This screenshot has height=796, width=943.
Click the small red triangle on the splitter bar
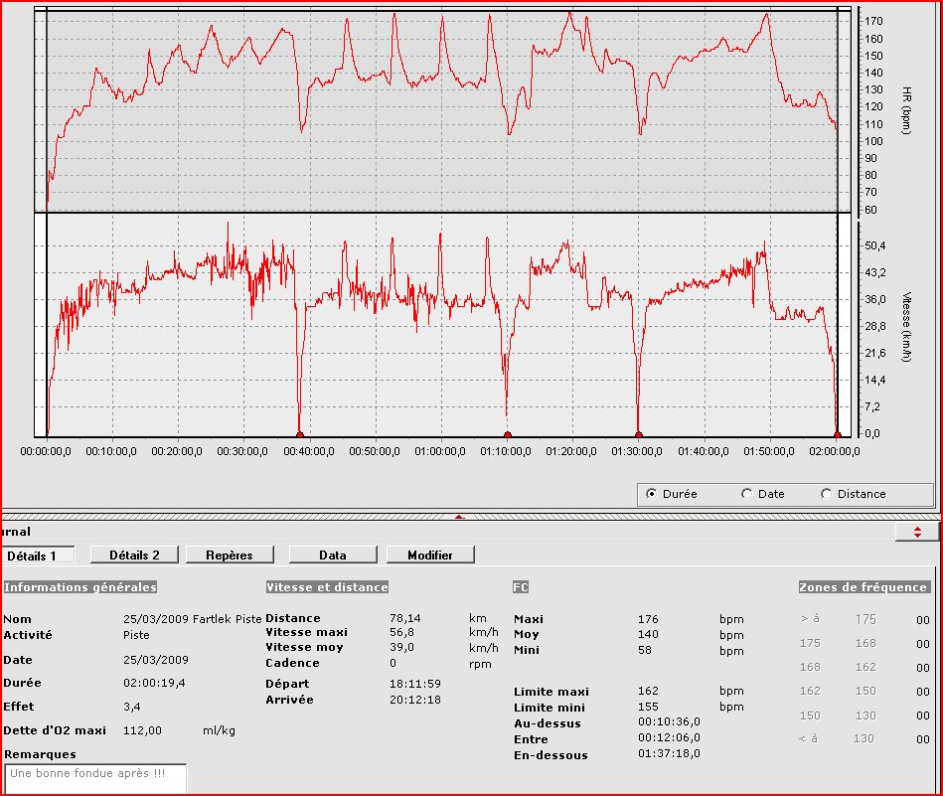pos(459,516)
